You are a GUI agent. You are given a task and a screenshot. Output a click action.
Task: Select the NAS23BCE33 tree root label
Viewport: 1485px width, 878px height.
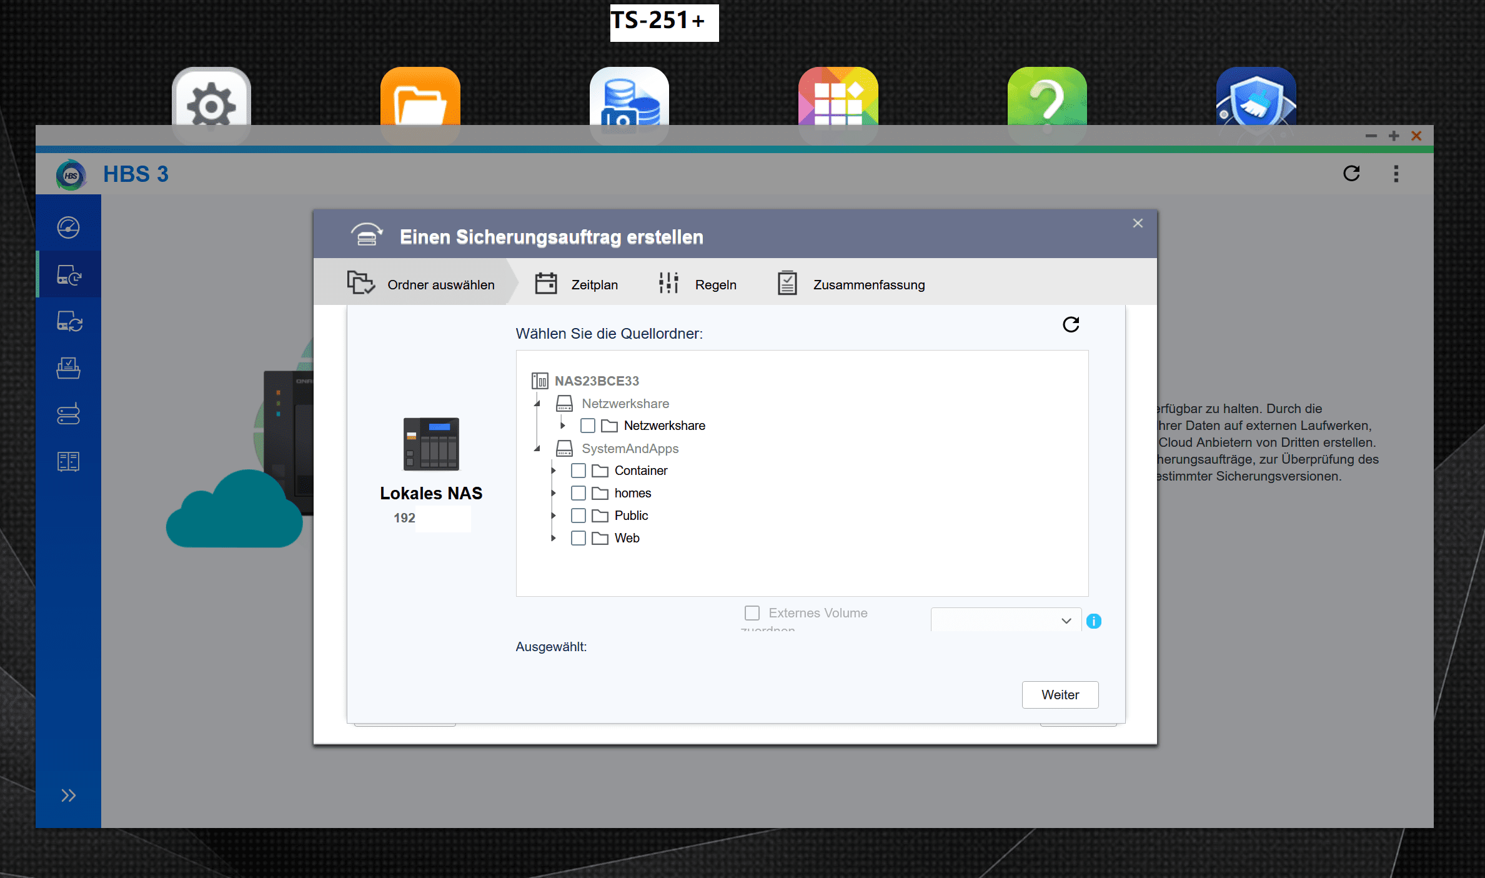(597, 381)
